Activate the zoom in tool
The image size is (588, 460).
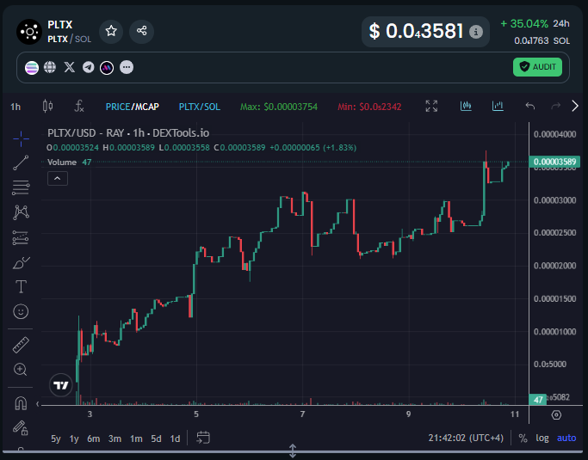(21, 370)
